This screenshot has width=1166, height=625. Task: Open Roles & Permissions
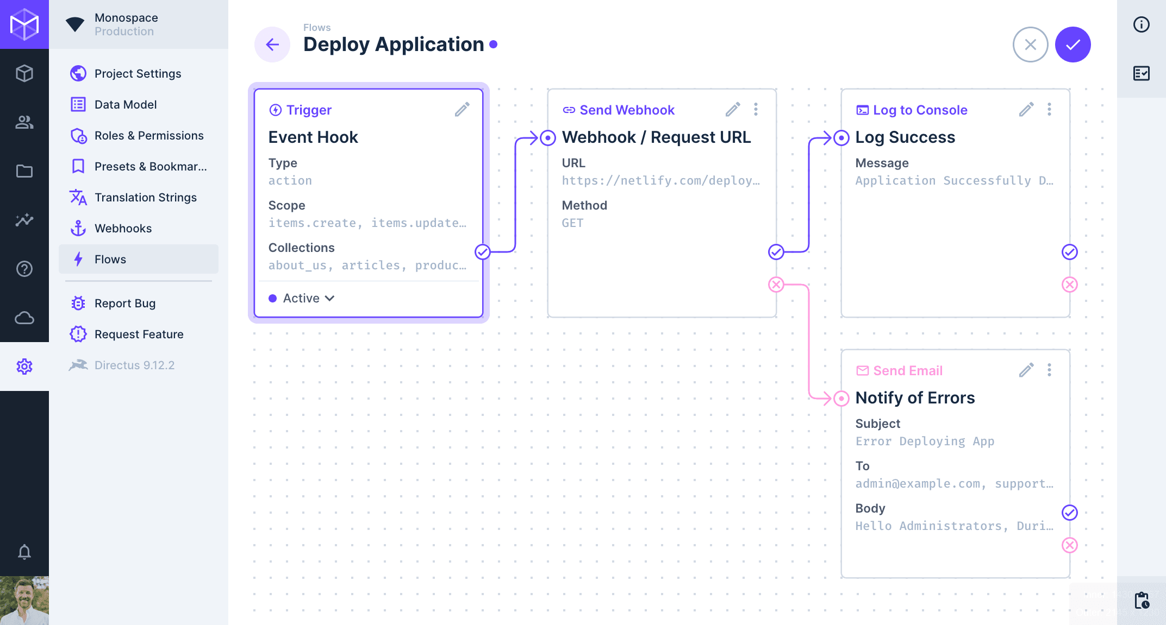[139, 135]
